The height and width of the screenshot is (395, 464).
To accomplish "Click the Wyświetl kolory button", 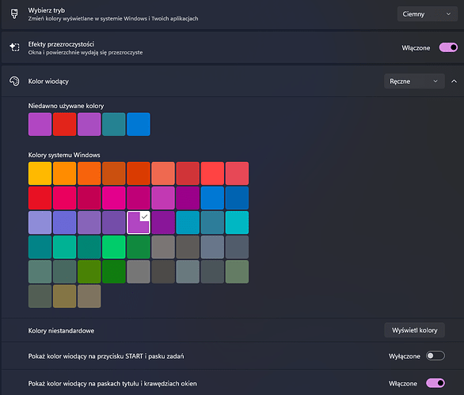I will coord(414,330).
